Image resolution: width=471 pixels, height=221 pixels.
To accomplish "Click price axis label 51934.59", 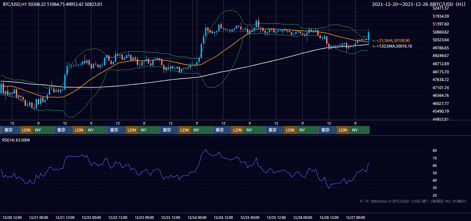I will tap(441, 16).
